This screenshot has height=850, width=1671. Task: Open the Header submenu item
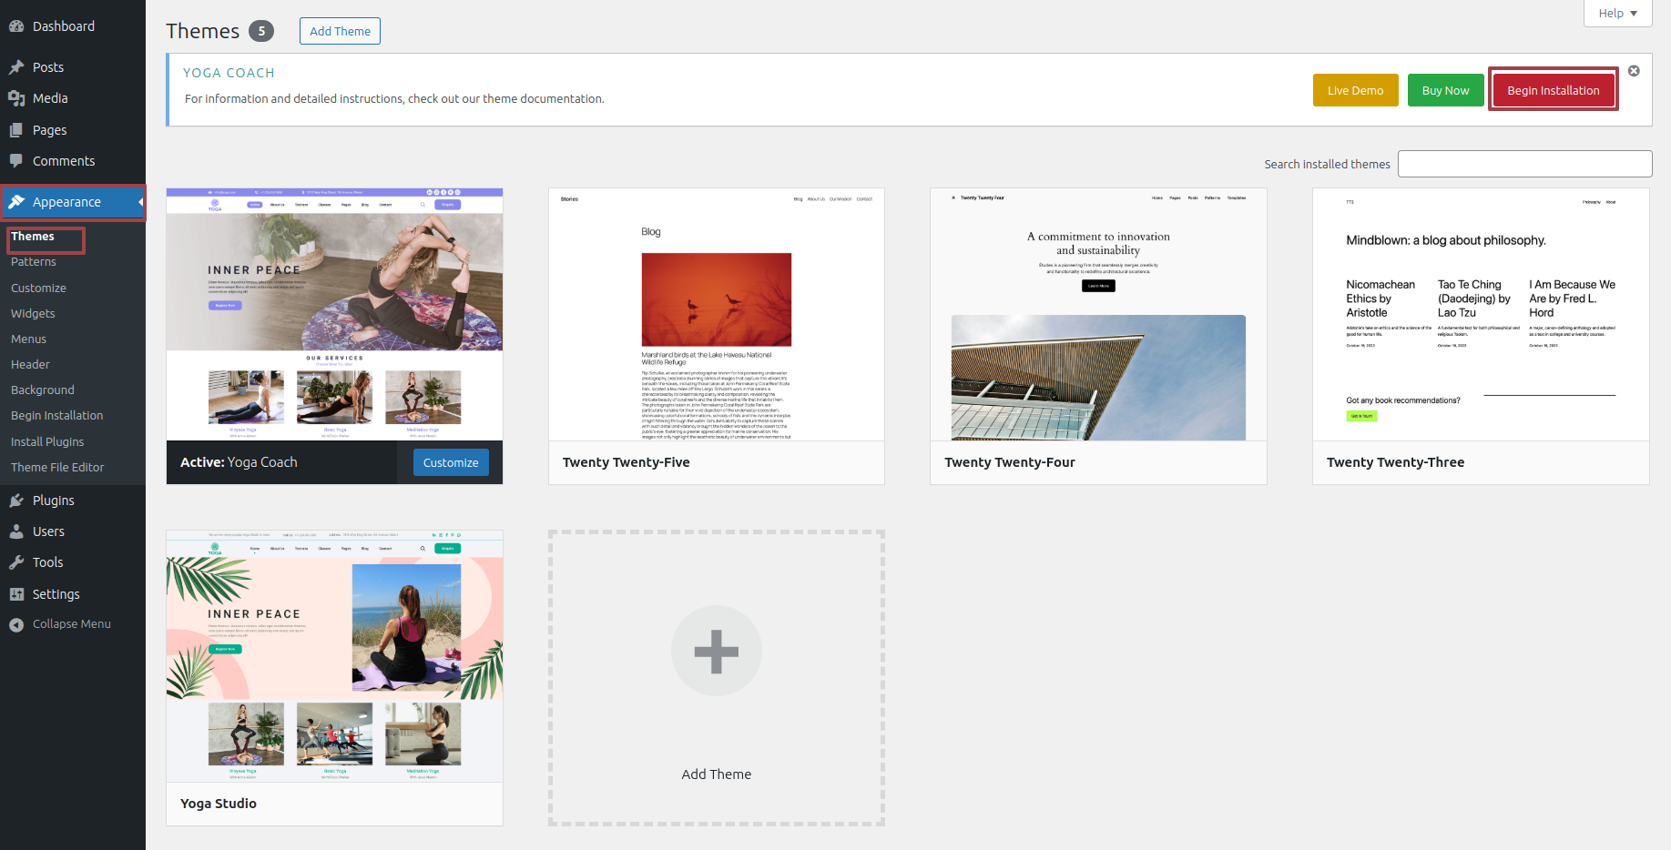click(x=30, y=364)
